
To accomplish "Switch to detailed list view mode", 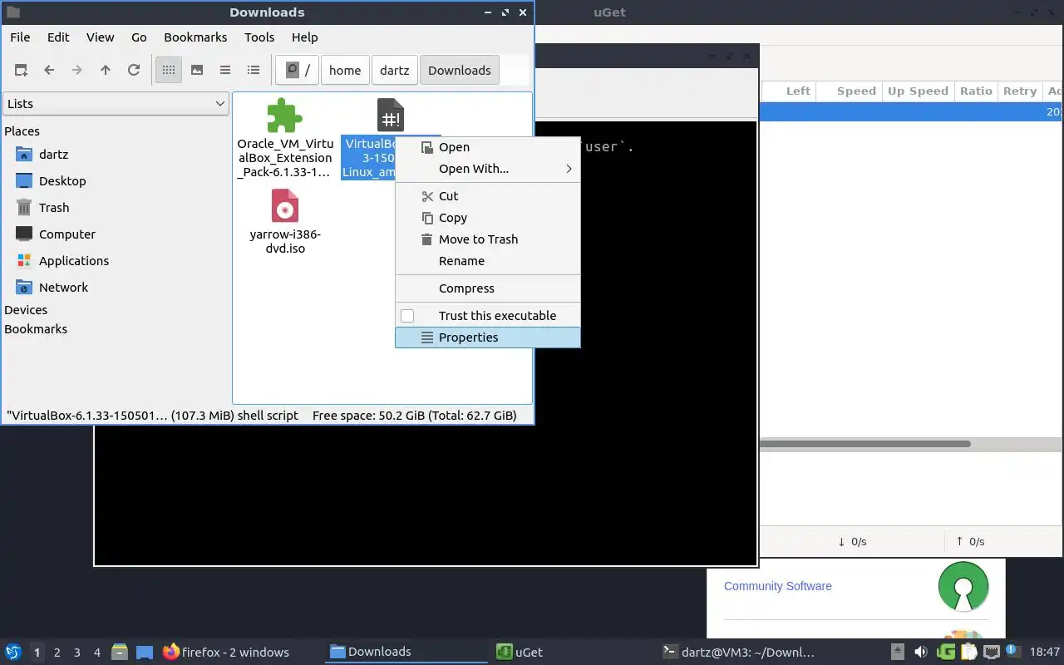I will pyautogui.click(x=254, y=71).
